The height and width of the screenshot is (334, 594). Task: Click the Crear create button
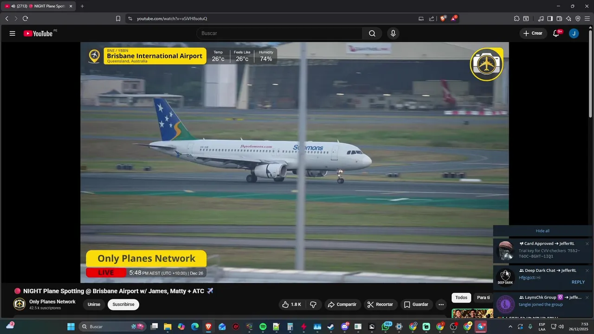pyautogui.click(x=533, y=33)
